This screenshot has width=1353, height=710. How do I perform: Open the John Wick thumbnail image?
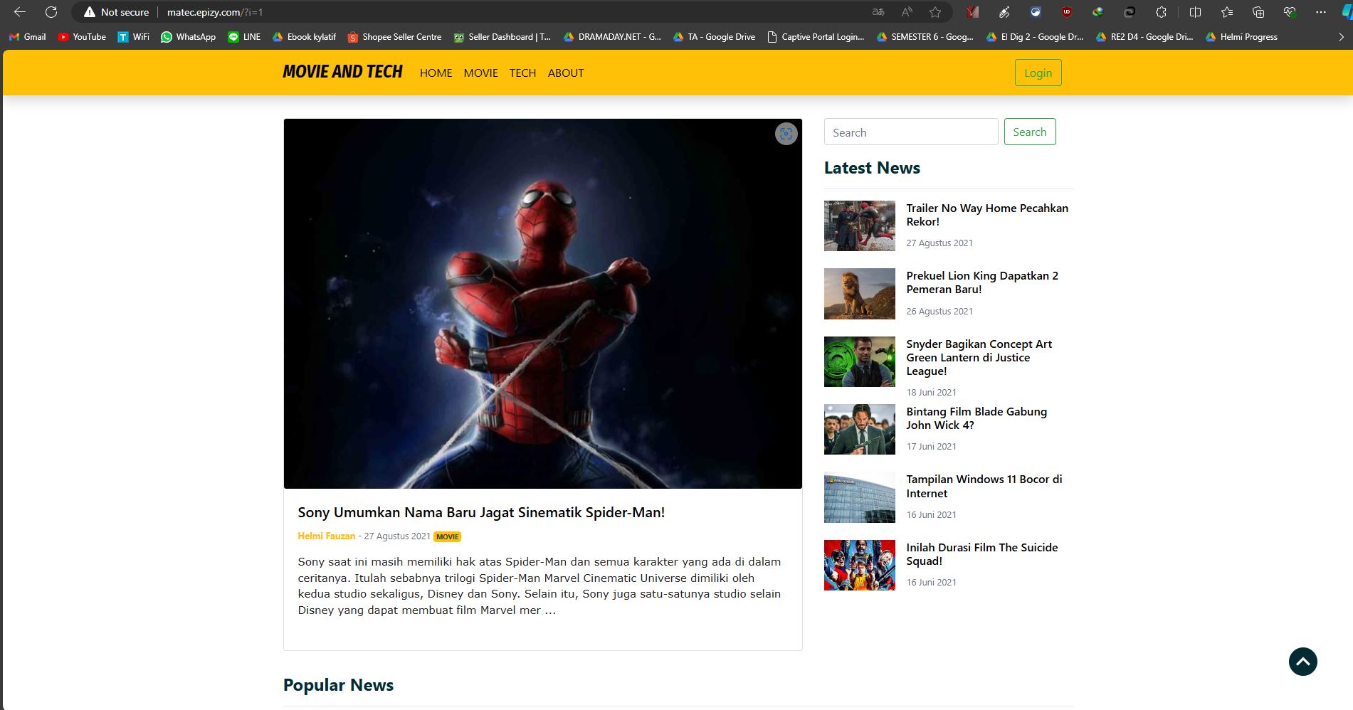(859, 430)
